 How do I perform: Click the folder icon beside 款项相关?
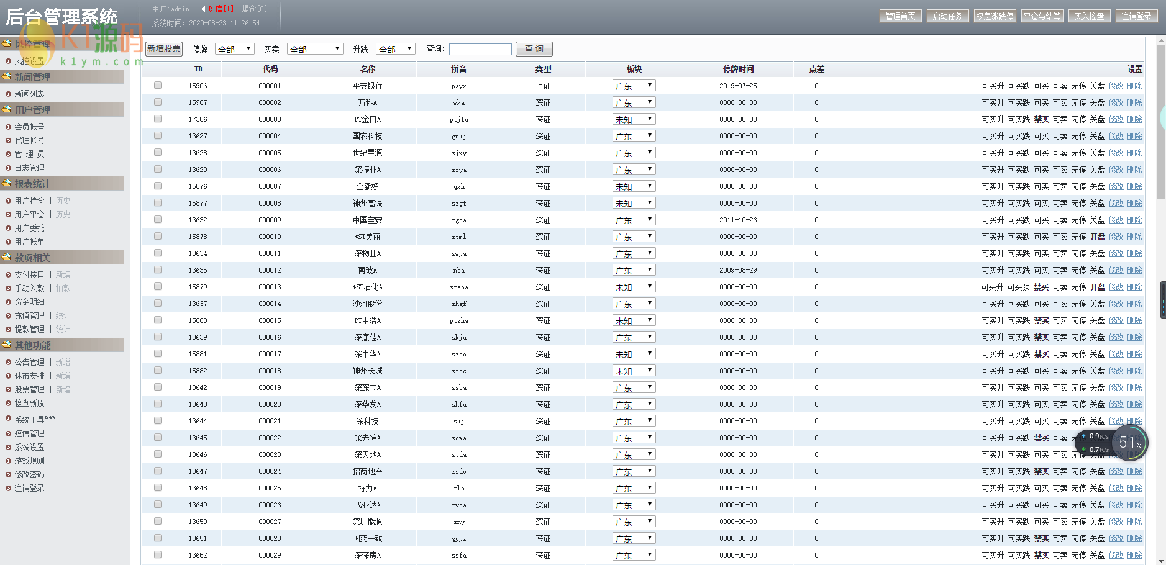pos(7,257)
